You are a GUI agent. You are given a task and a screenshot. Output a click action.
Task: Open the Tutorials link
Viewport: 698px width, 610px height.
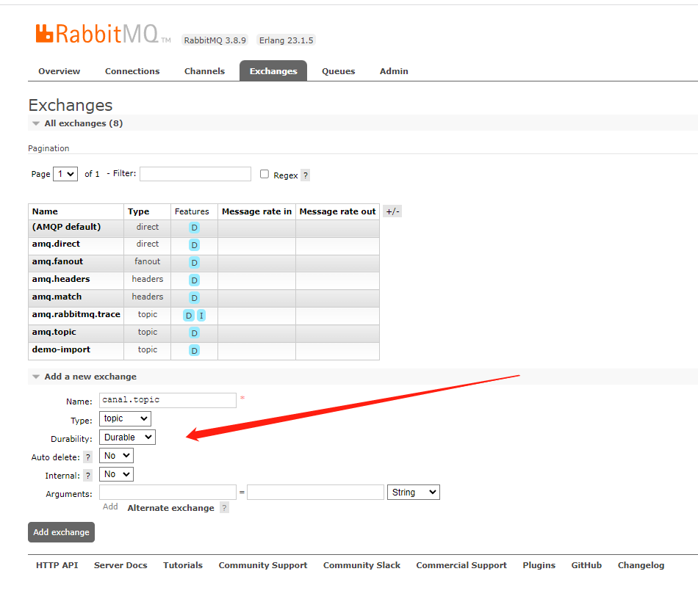183,565
